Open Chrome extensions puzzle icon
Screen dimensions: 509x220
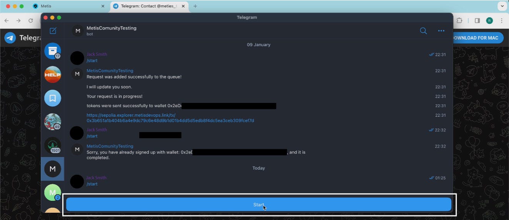[x=459, y=21]
